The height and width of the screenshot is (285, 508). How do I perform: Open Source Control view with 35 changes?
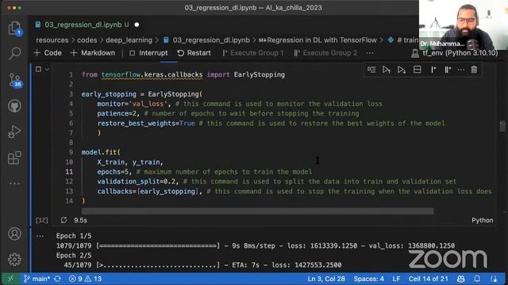pos(15,80)
